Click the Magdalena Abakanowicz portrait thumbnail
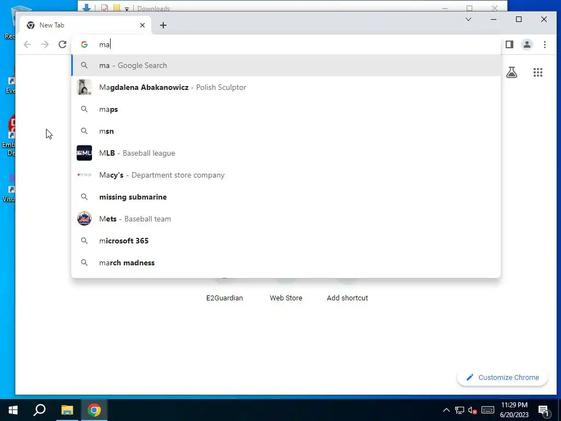The height and width of the screenshot is (421, 561). [84, 87]
